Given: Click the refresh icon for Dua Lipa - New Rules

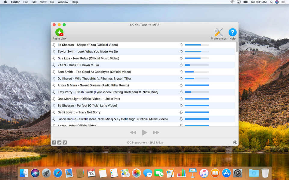Looking at the screenshot, I should click(181, 58).
